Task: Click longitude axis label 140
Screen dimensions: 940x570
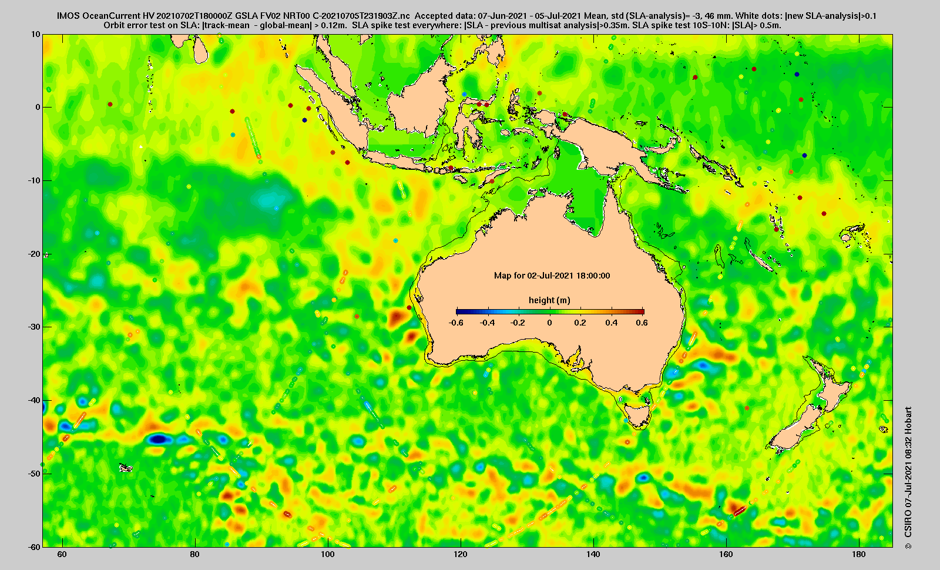Action: click(x=593, y=554)
